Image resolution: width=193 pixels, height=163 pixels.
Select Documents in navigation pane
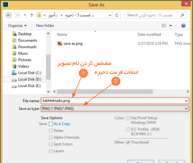28,41
